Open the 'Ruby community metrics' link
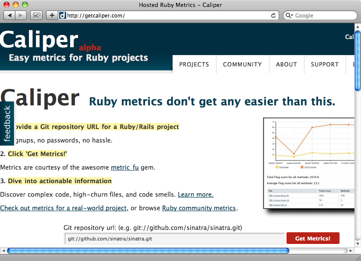 coord(199,208)
